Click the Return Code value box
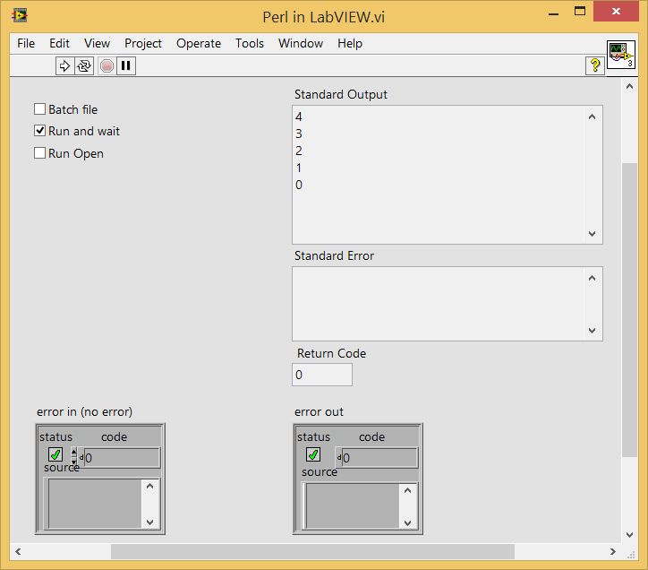 pos(322,375)
